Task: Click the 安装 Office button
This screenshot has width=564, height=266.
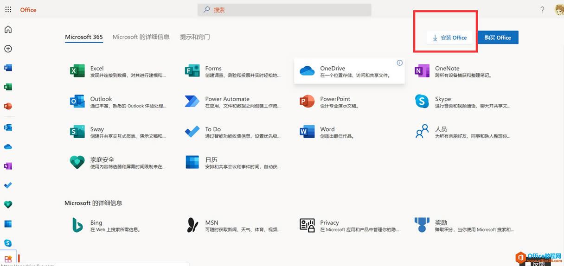Action: (x=449, y=38)
